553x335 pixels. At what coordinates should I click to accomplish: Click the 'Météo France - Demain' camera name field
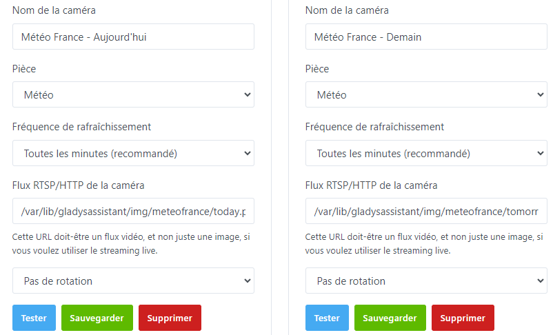(x=426, y=37)
